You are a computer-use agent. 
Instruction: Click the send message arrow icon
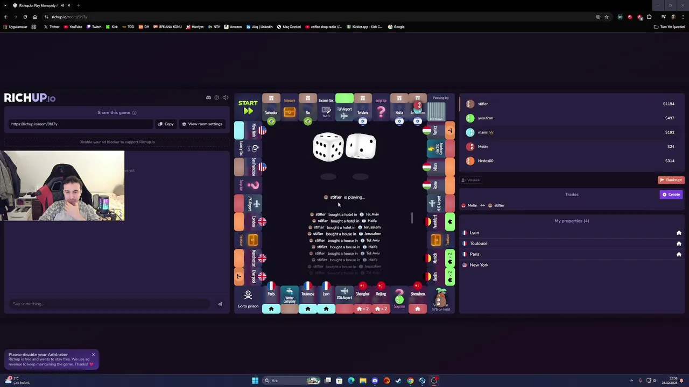coord(220,304)
